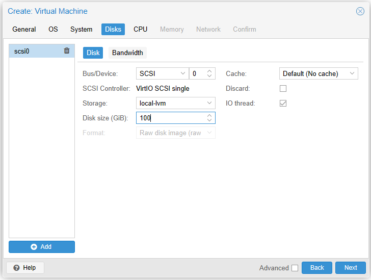This screenshot has height=280, width=371.
Task: Enable the Advanced options checkbox
Action: tap(295, 268)
